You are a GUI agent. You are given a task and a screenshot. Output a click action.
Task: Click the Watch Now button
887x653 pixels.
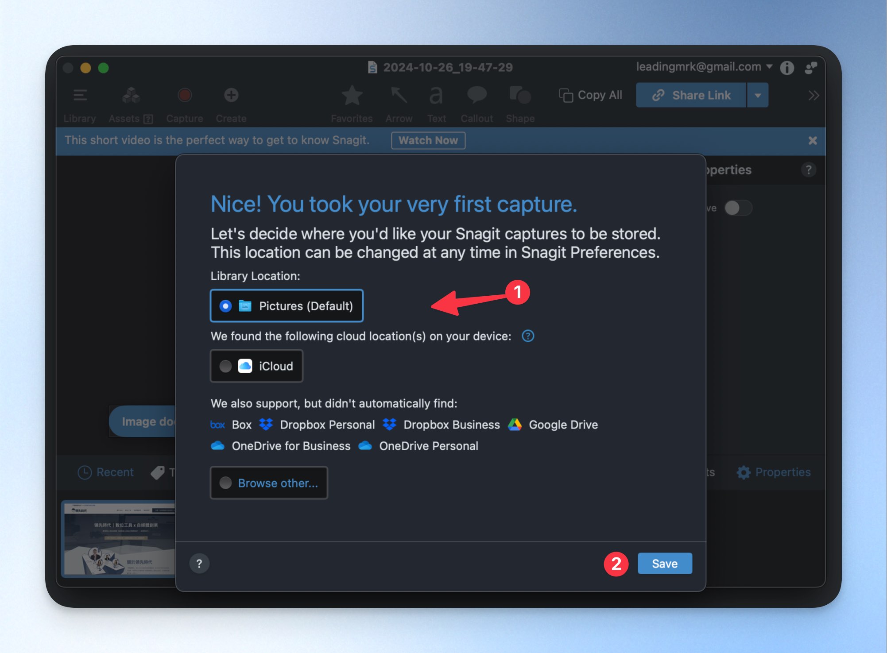pyautogui.click(x=428, y=140)
